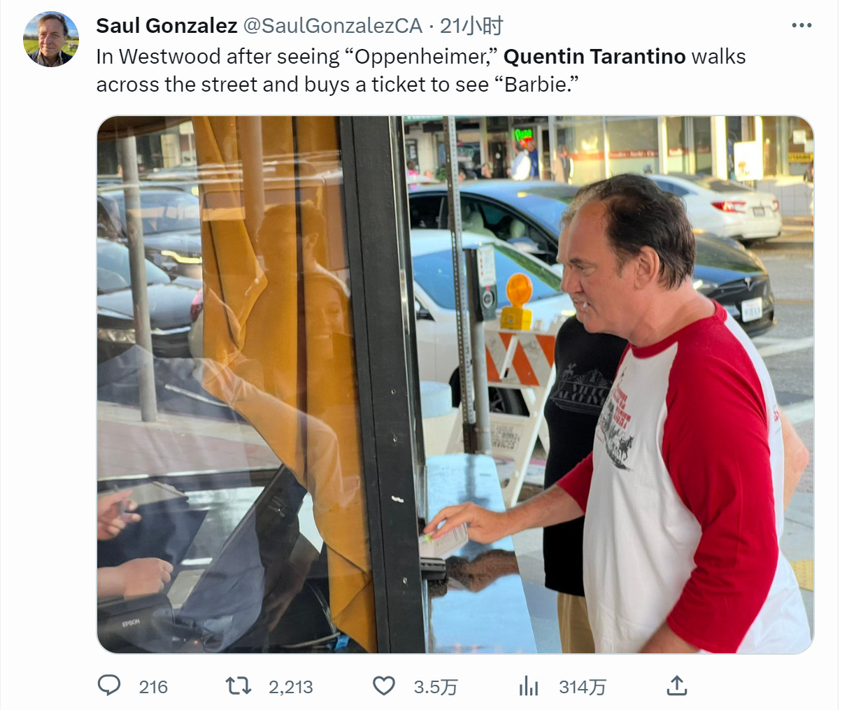Viewport: 847px width, 710px height.
Task: Click the tweet line mentioning Oppenheimer
Action: (421, 56)
